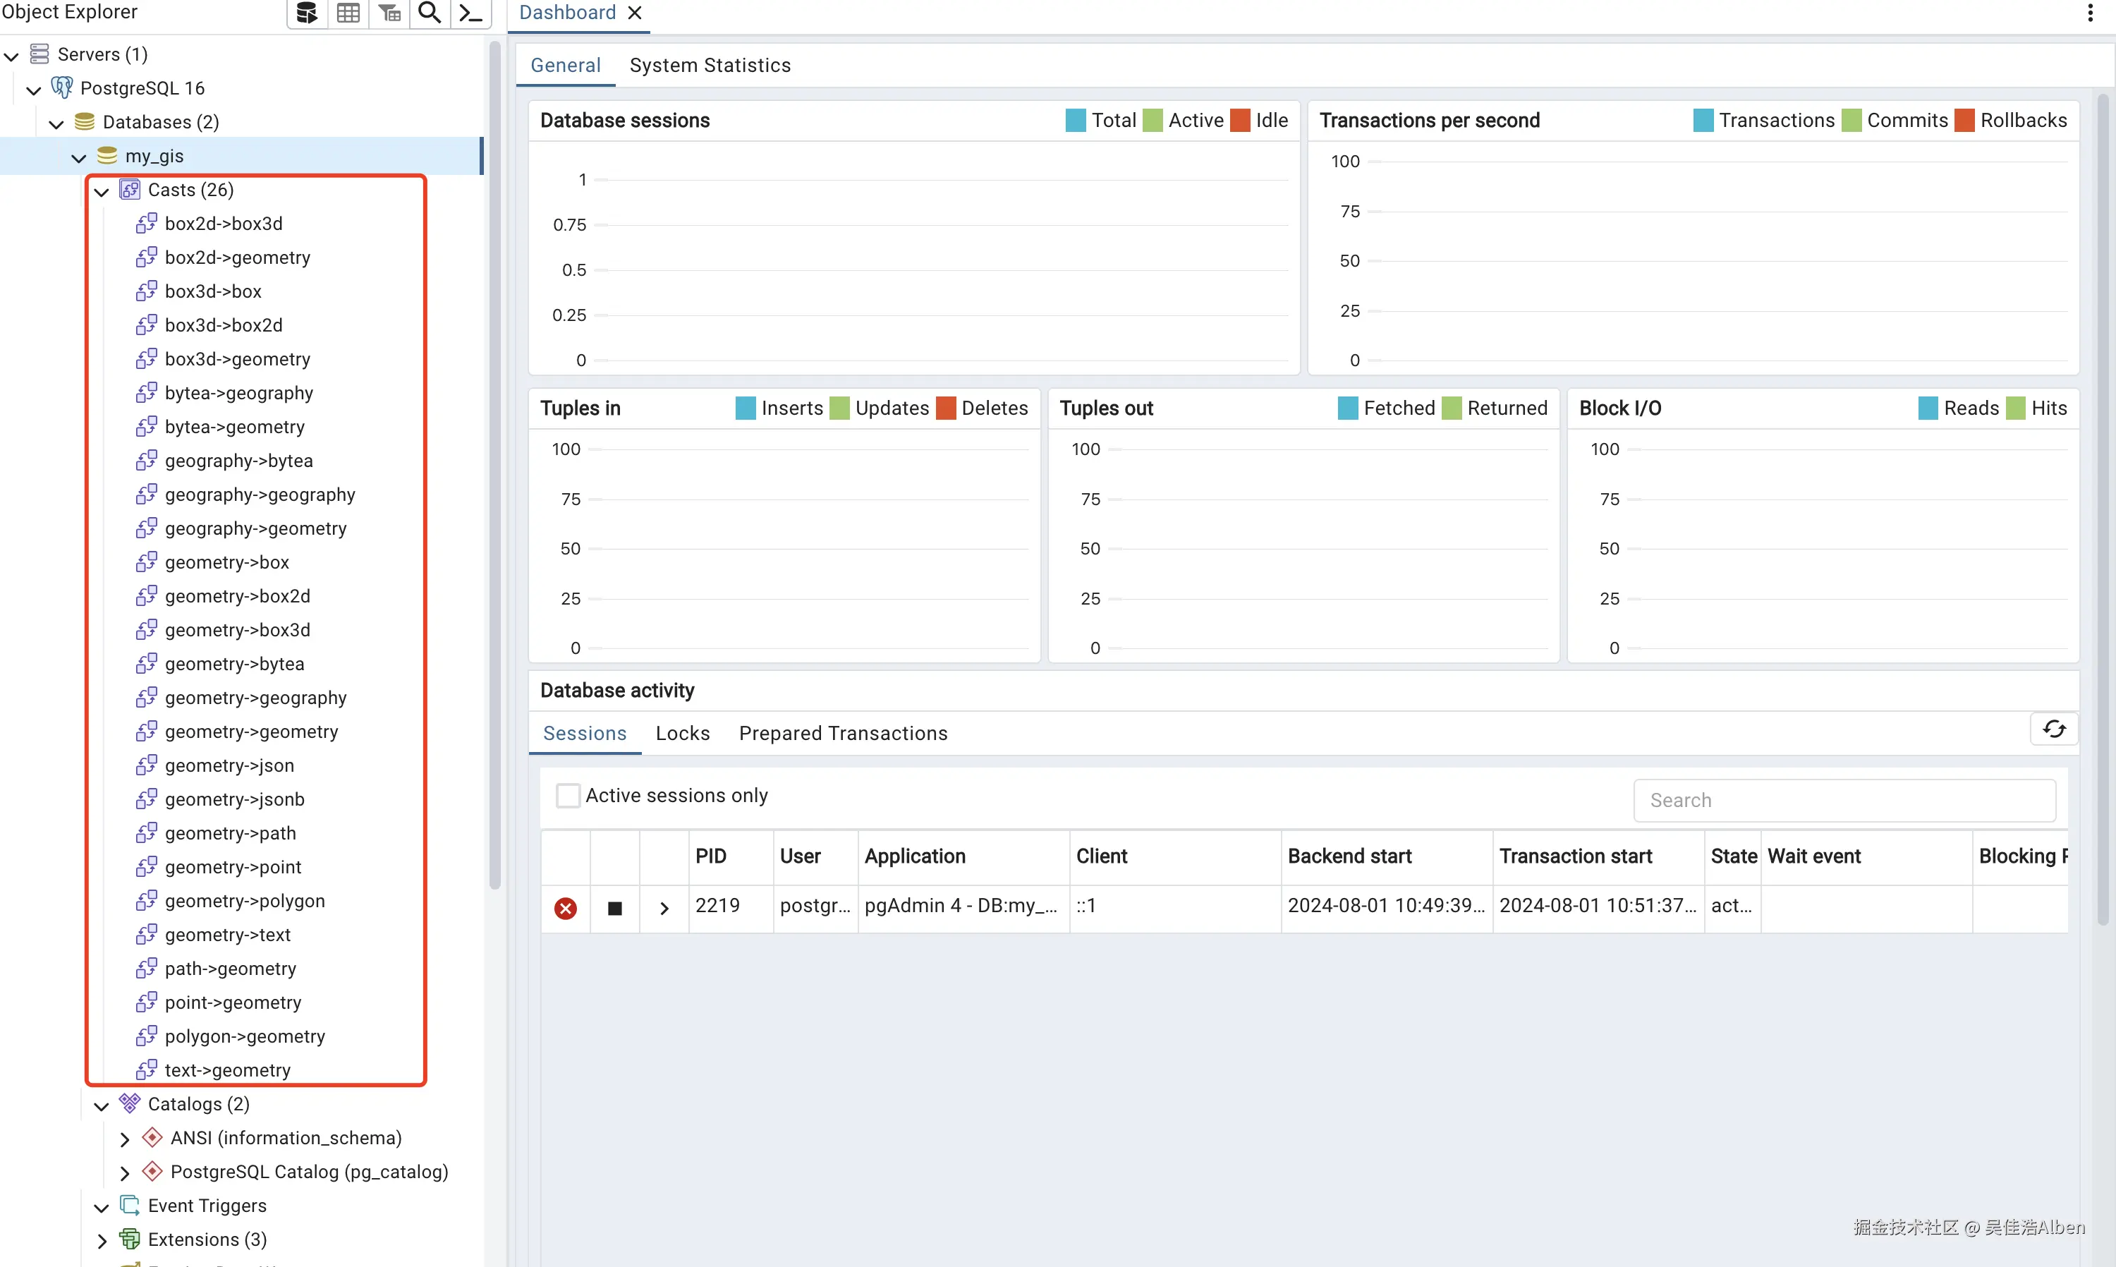
Task: Open the vertical three-dot menu at top right
Action: (x=2089, y=13)
